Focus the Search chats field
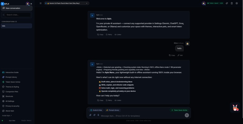The width and height of the screenshot is (243, 124). tap(18, 15)
